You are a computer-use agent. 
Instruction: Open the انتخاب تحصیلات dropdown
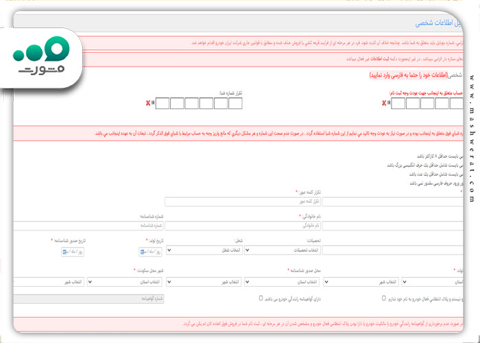click(283, 250)
